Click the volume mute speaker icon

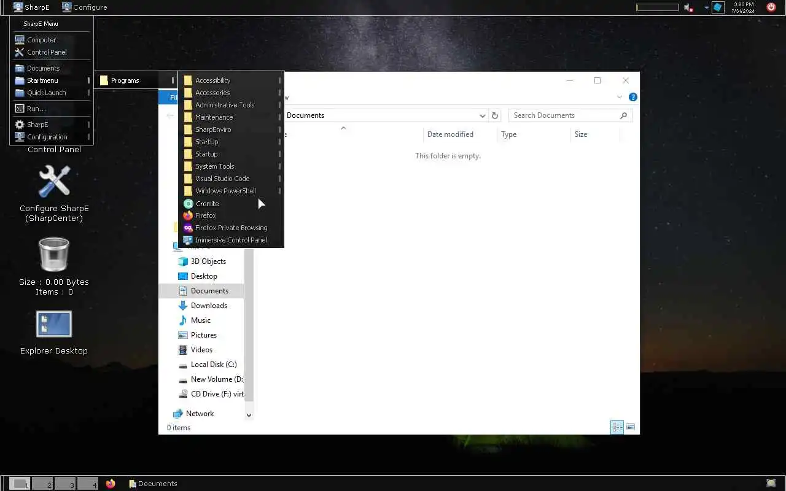pyautogui.click(x=688, y=7)
